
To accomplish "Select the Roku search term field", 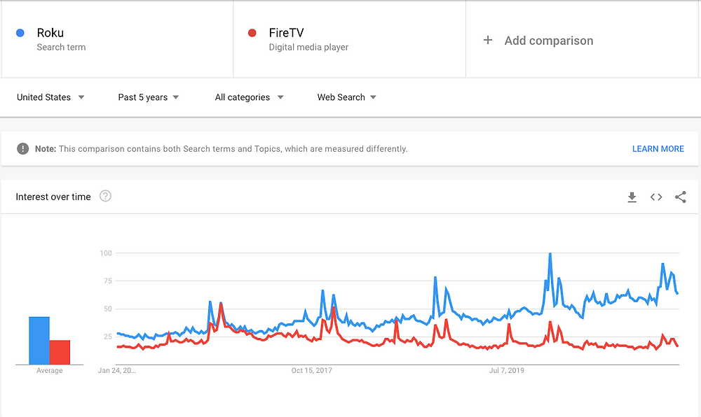I will (x=117, y=39).
